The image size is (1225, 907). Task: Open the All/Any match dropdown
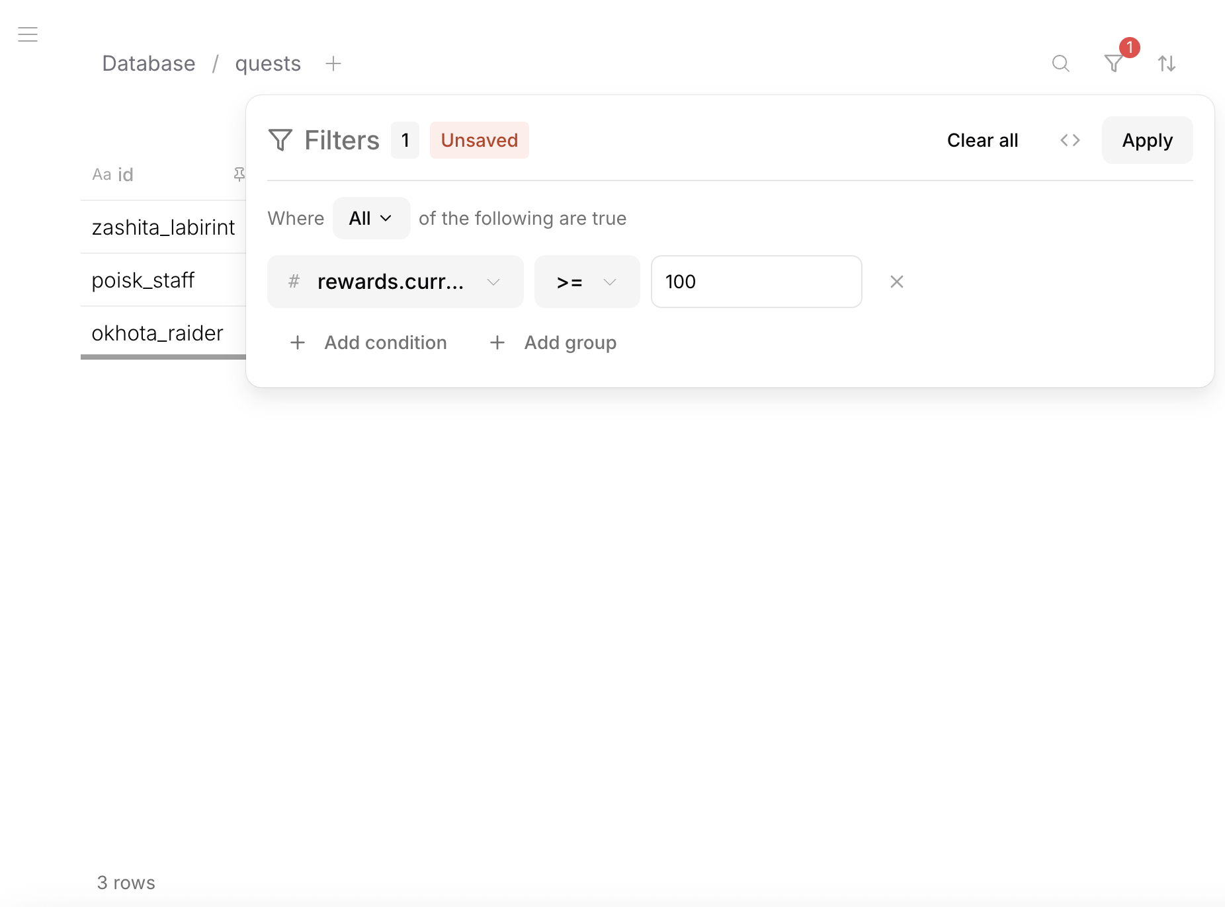tap(370, 218)
